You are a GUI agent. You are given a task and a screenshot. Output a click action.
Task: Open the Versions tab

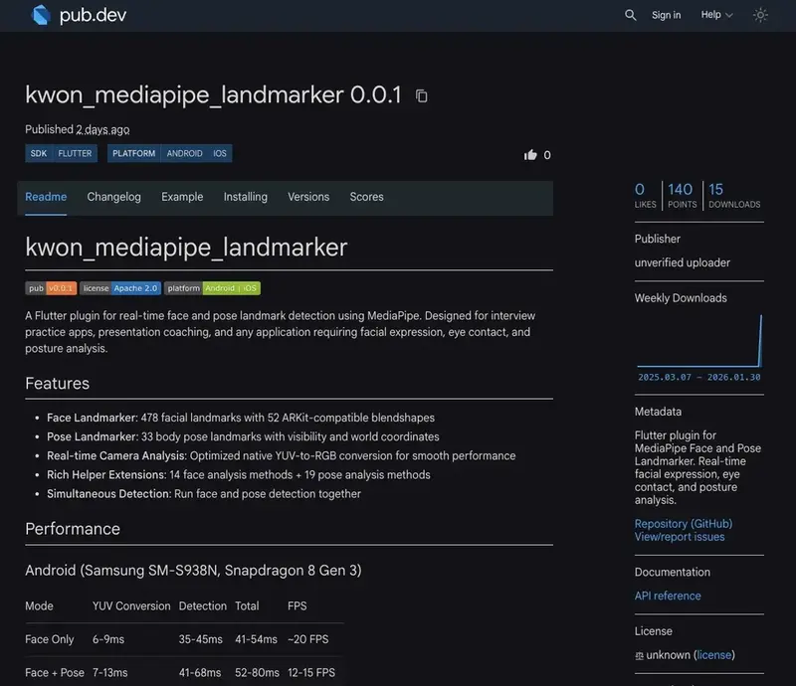coord(308,197)
